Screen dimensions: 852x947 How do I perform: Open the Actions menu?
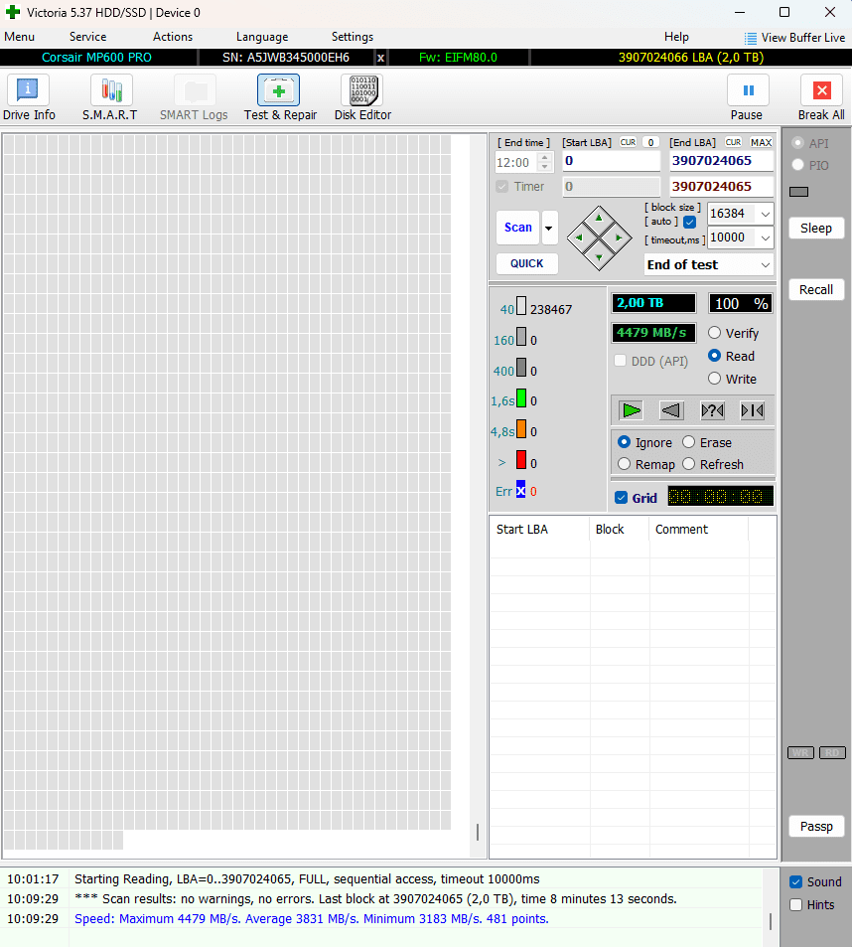click(173, 37)
